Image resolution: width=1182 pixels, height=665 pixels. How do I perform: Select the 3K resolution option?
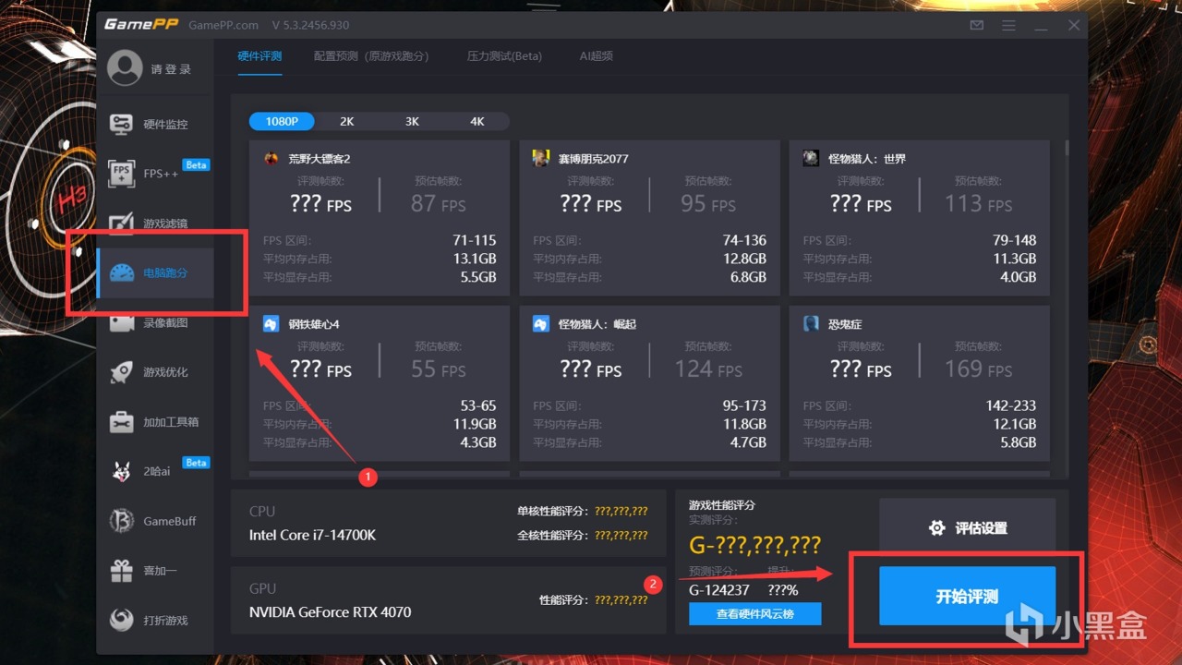pyautogui.click(x=412, y=121)
